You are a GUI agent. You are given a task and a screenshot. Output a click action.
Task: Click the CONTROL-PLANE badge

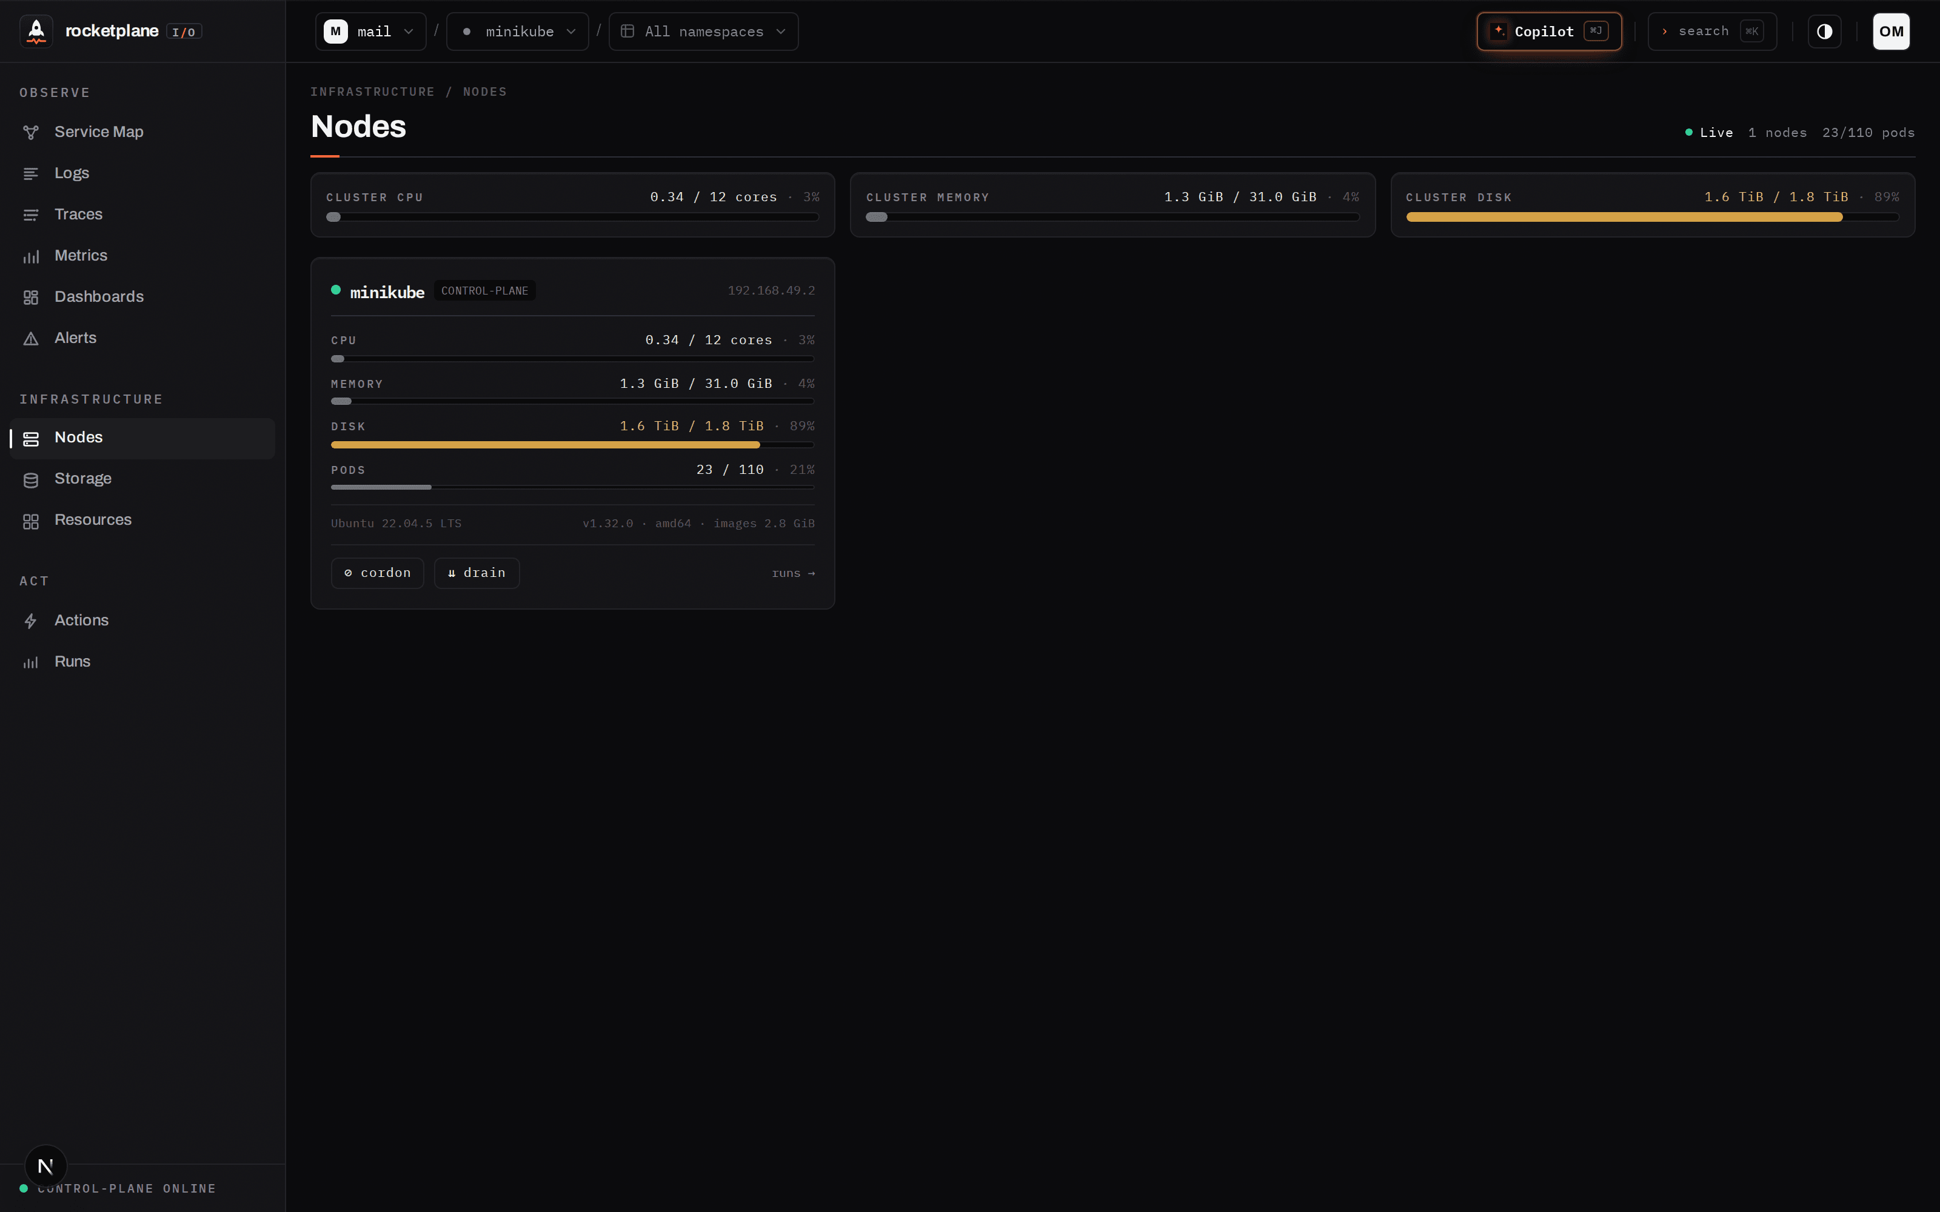(x=485, y=291)
